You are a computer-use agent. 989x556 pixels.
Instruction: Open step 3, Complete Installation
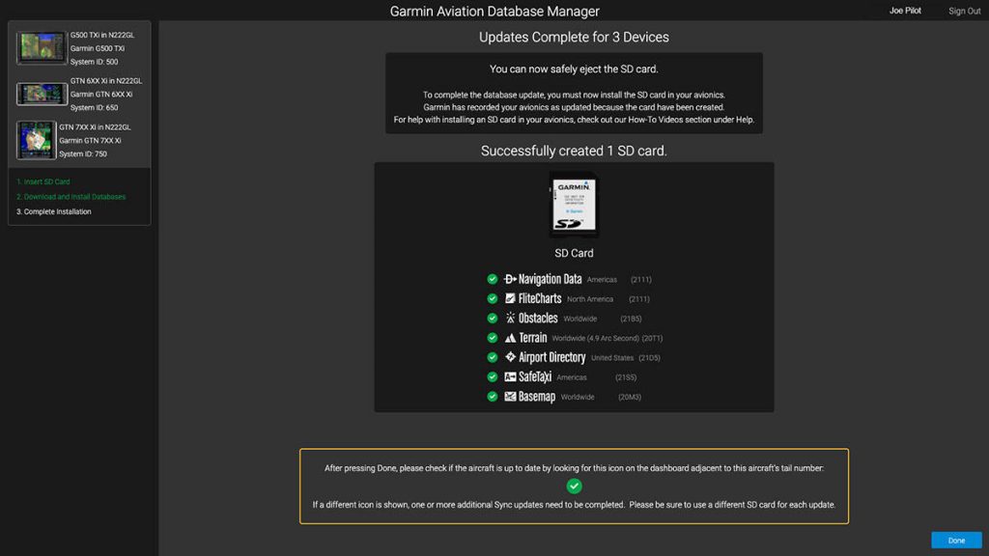coord(53,211)
